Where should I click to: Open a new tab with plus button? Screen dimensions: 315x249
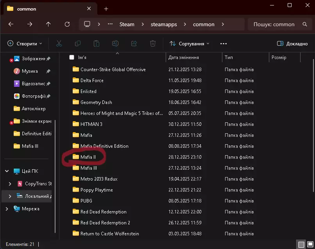pyautogui.click(x=106, y=9)
